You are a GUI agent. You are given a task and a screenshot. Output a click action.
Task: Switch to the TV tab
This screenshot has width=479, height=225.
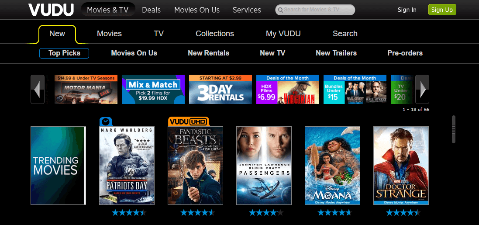(159, 34)
